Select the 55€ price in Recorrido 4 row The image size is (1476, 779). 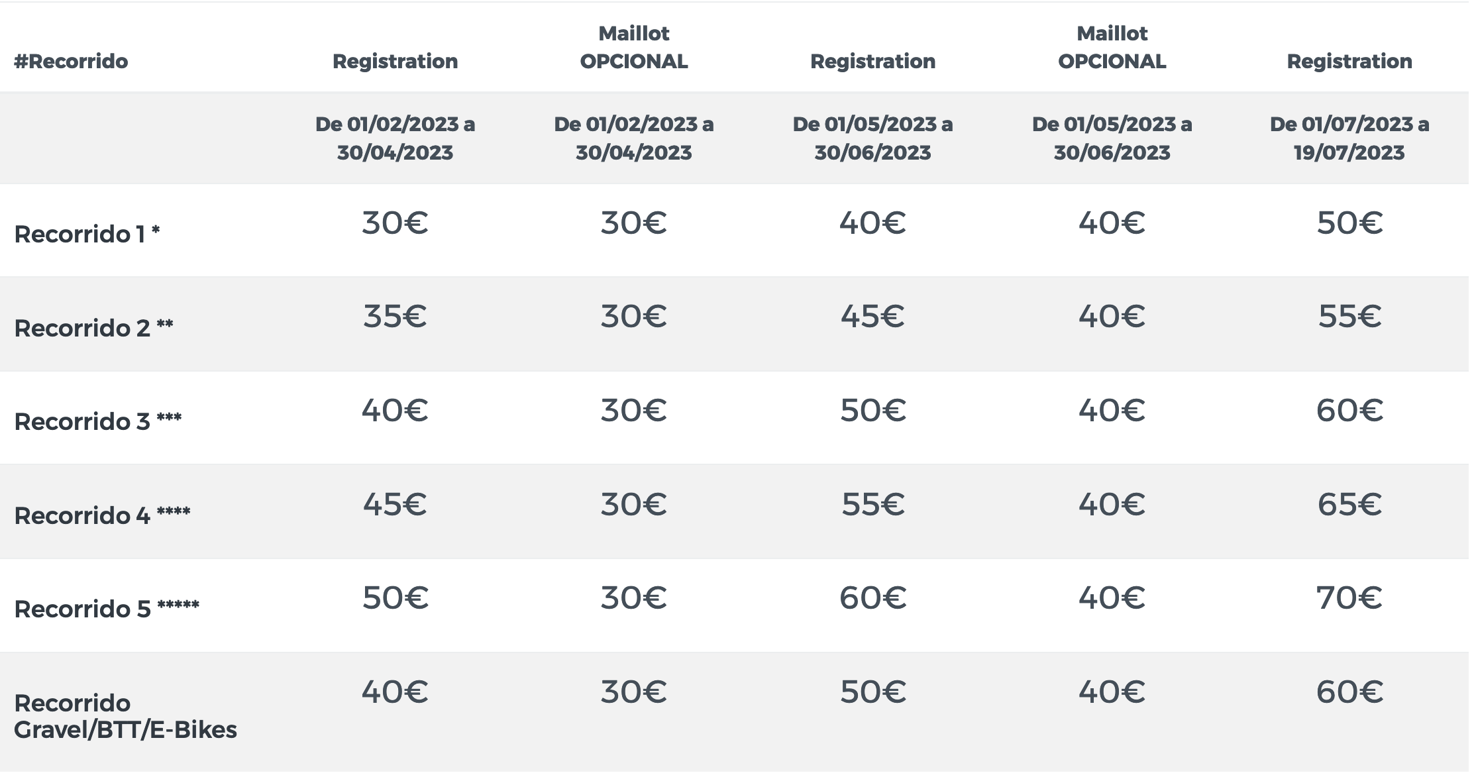872,505
